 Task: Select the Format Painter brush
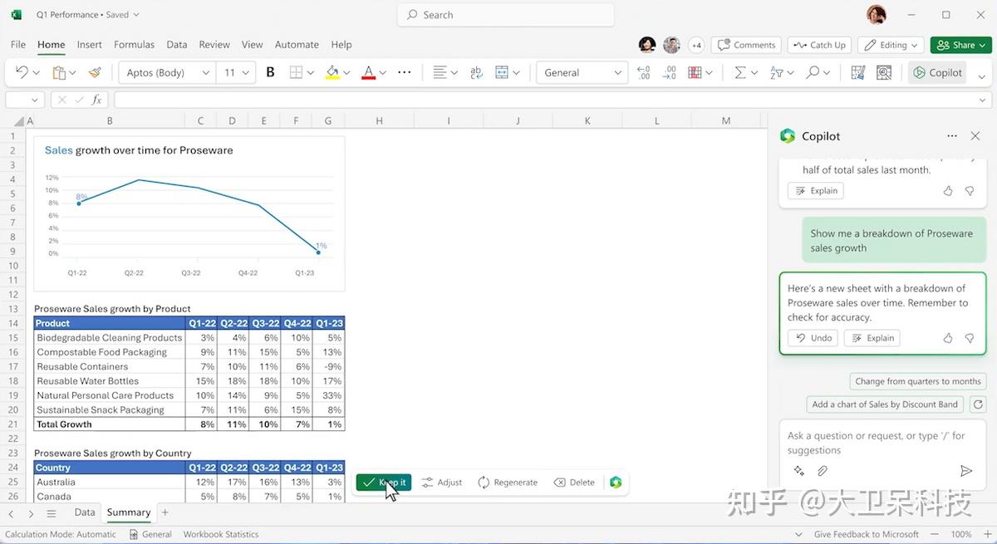[95, 72]
